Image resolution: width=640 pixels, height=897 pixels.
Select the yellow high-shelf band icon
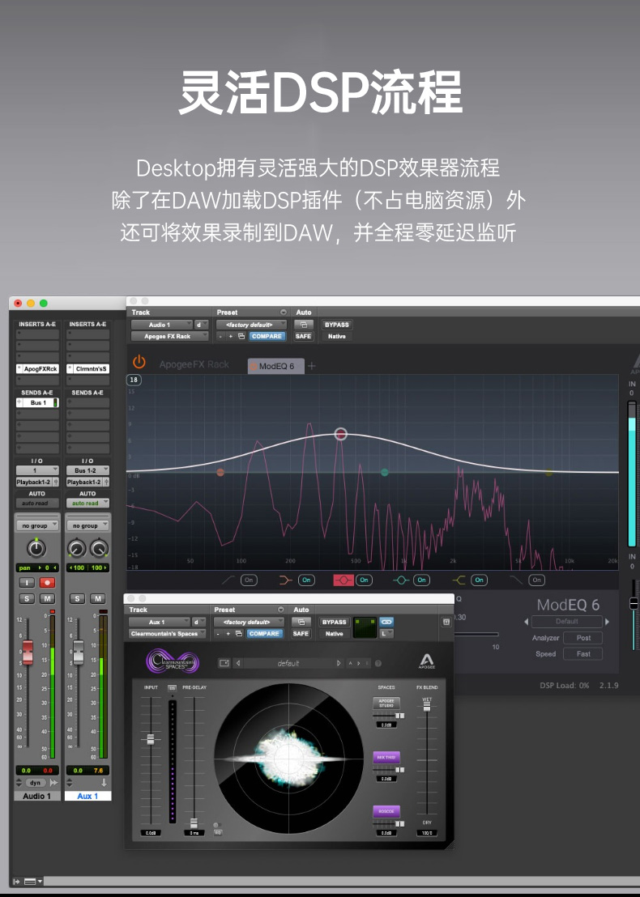coord(459,580)
